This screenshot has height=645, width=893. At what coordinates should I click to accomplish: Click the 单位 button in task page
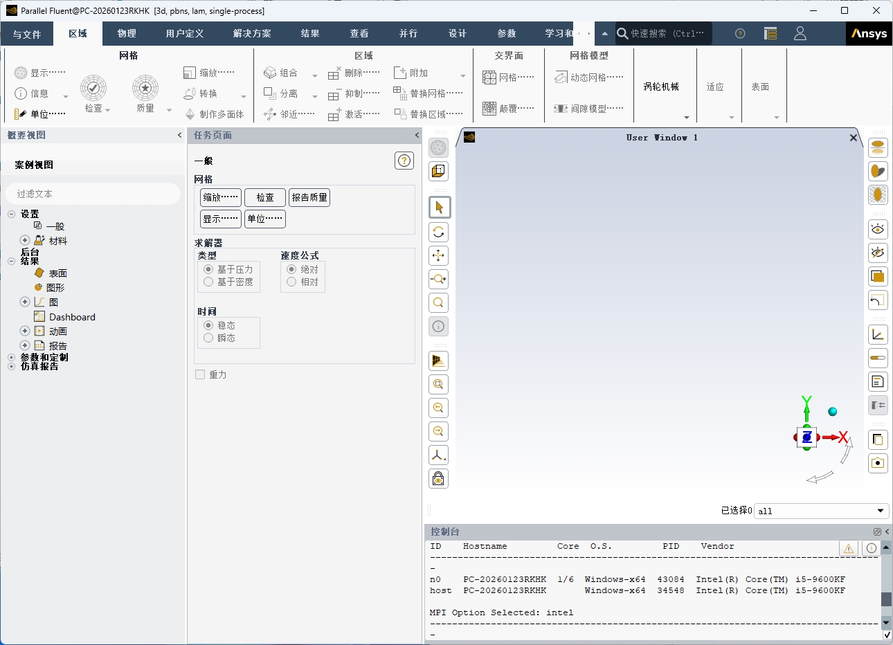pos(265,219)
